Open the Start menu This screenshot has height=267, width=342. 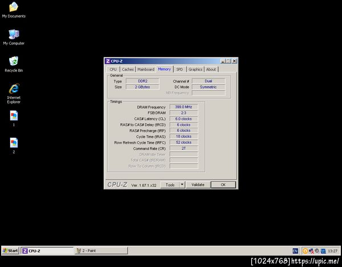[10, 250]
